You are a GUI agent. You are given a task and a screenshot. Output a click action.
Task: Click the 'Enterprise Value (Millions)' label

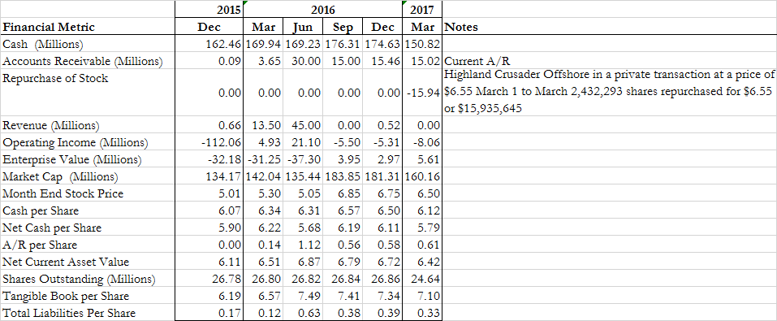88,159
